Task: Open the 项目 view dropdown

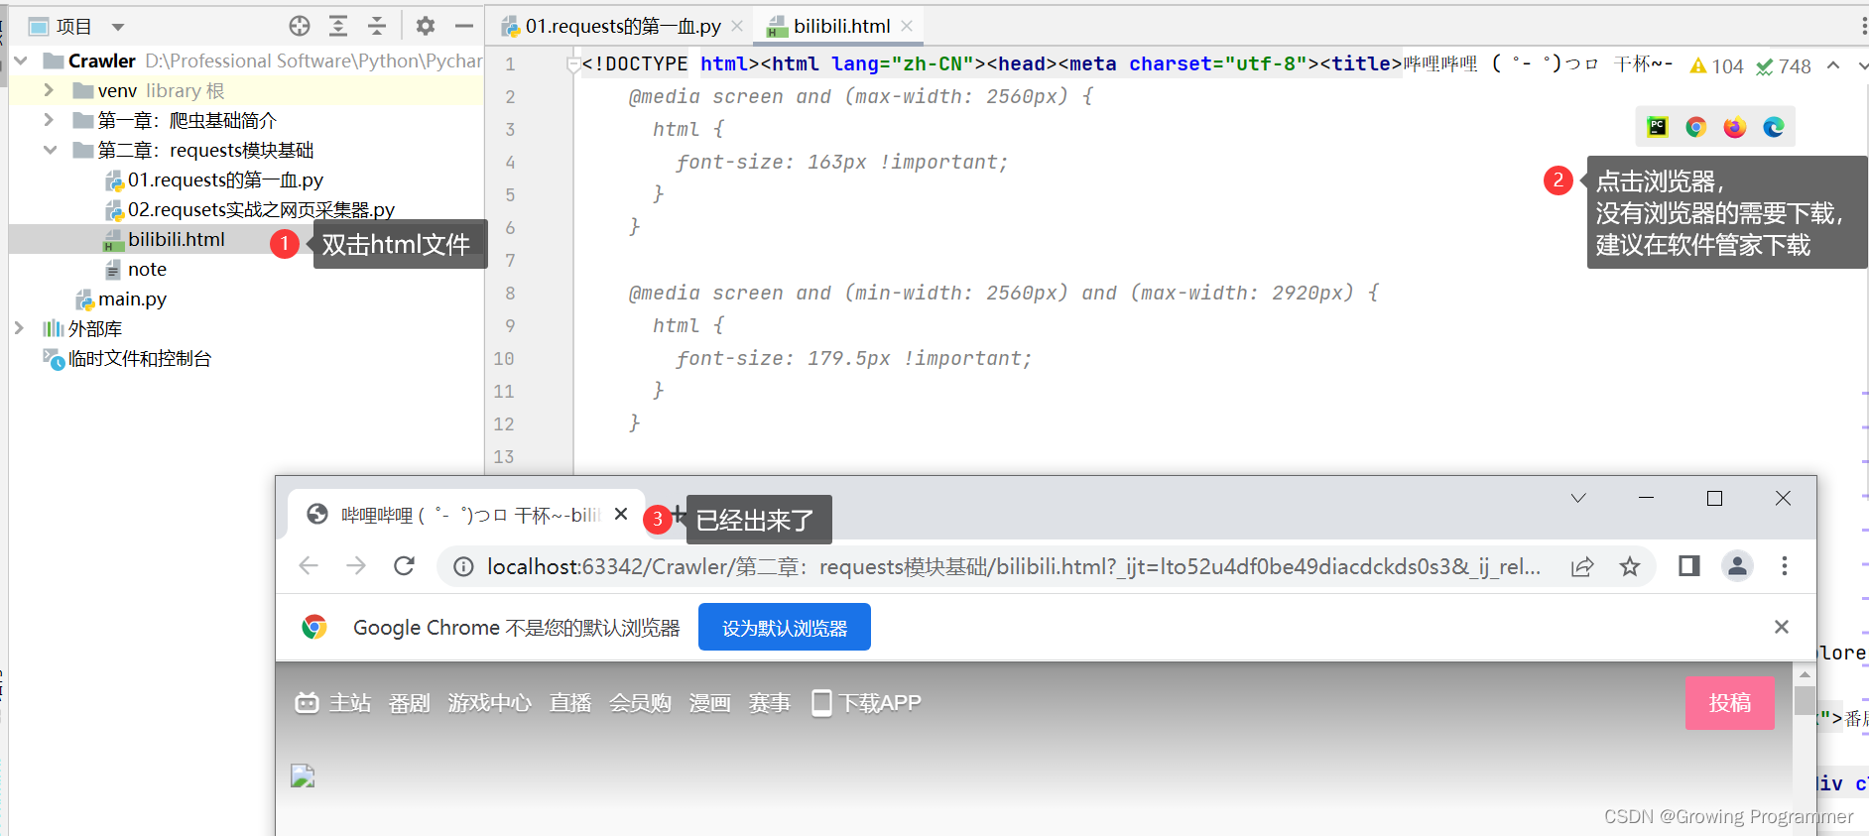Action: coord(118,27)
